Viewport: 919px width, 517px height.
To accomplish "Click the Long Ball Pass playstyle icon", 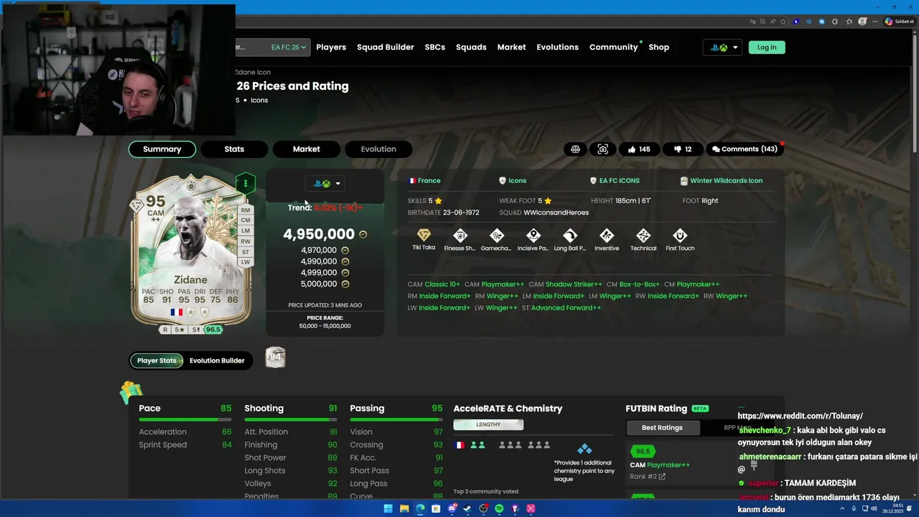I will point(570,236).
